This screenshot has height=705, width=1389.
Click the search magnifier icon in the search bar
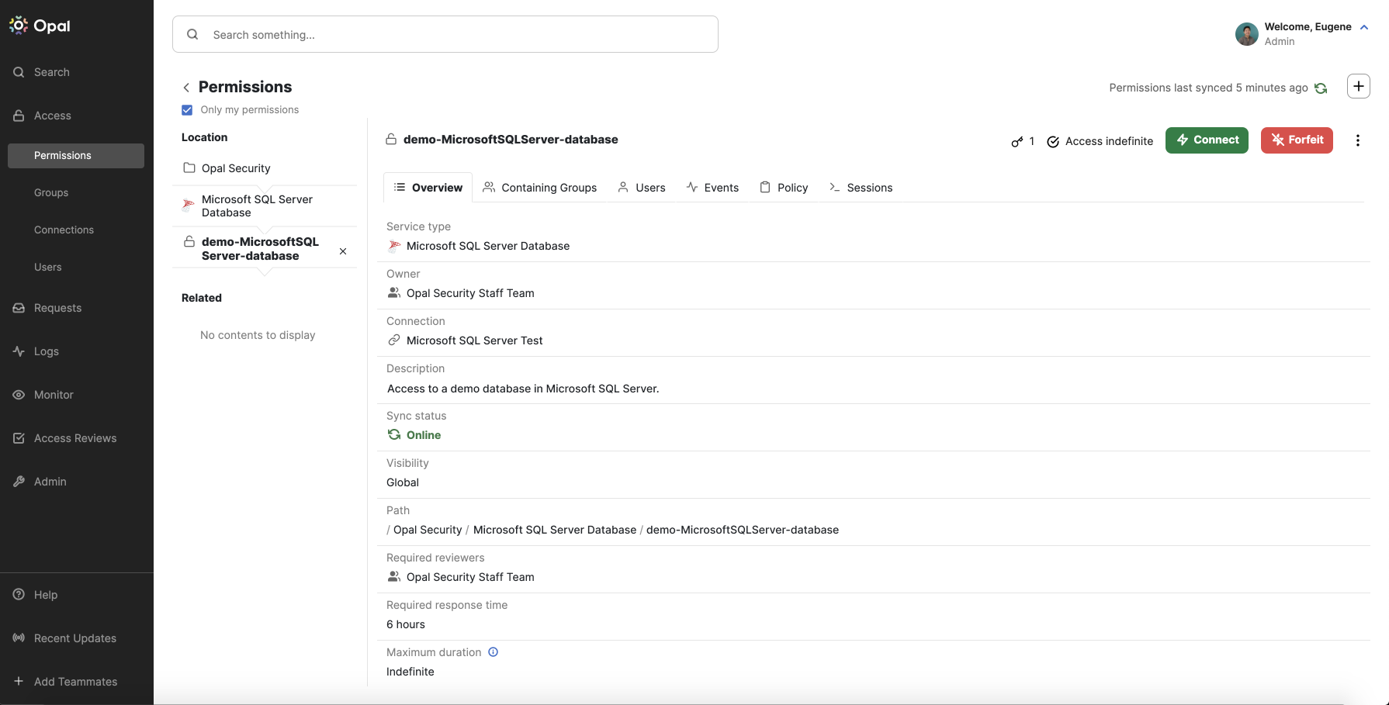192,35
